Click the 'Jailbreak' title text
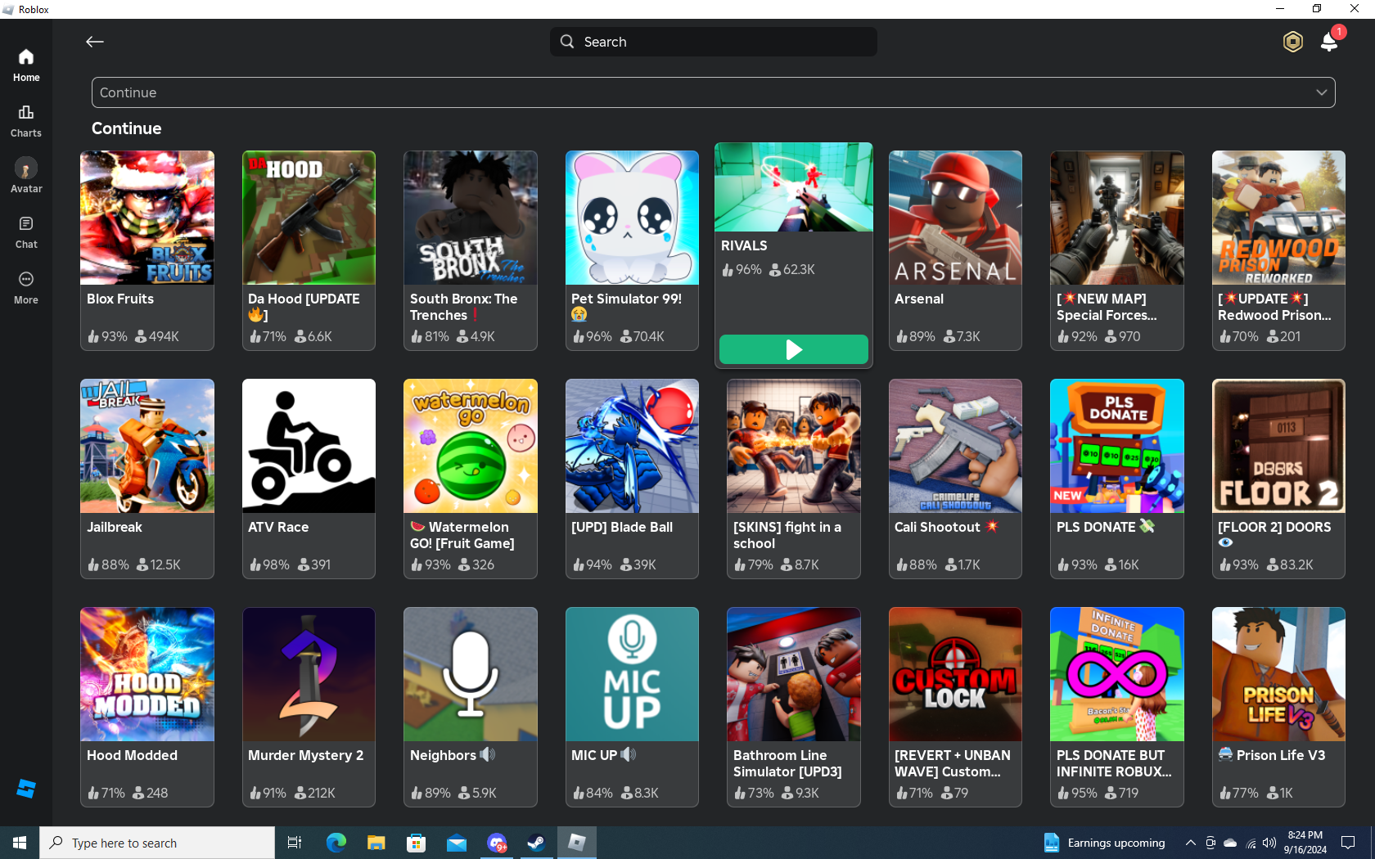Viewport: 1375px width, 859px height. point(115,527)
